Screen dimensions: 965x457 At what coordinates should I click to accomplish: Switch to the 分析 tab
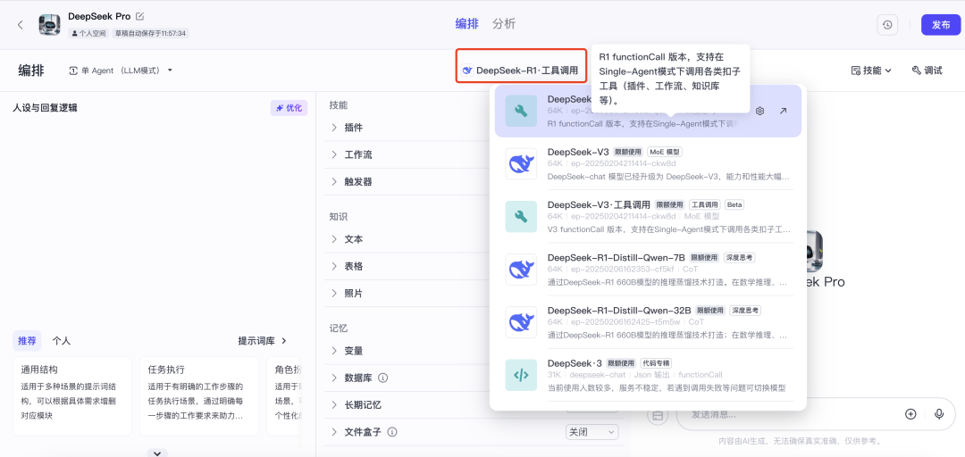pyautogui.click(x=504, y=24)
